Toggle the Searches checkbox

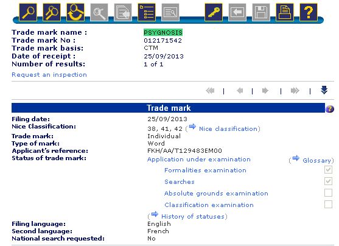pyautogui.click(x=328, y=181)
